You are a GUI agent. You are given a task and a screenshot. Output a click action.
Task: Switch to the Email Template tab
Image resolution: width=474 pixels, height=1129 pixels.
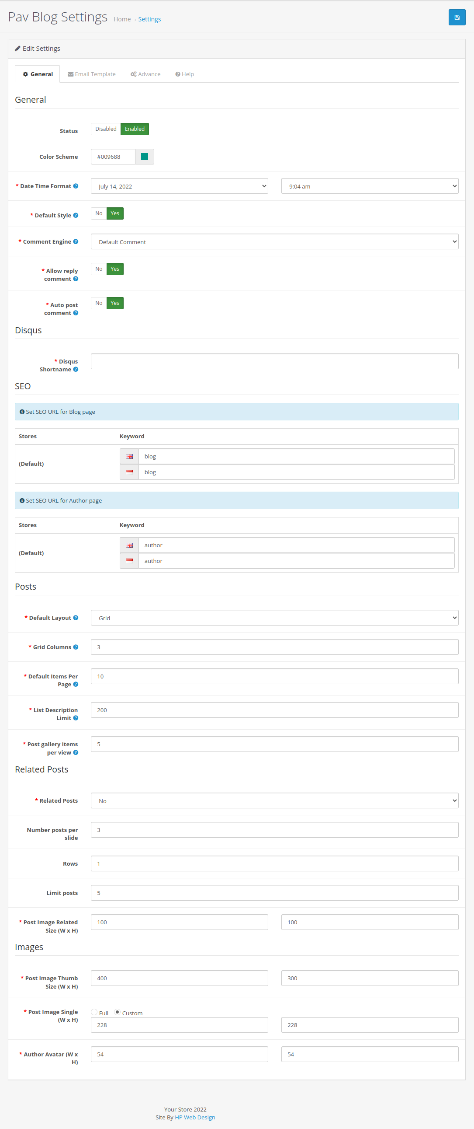click(91, 74)
